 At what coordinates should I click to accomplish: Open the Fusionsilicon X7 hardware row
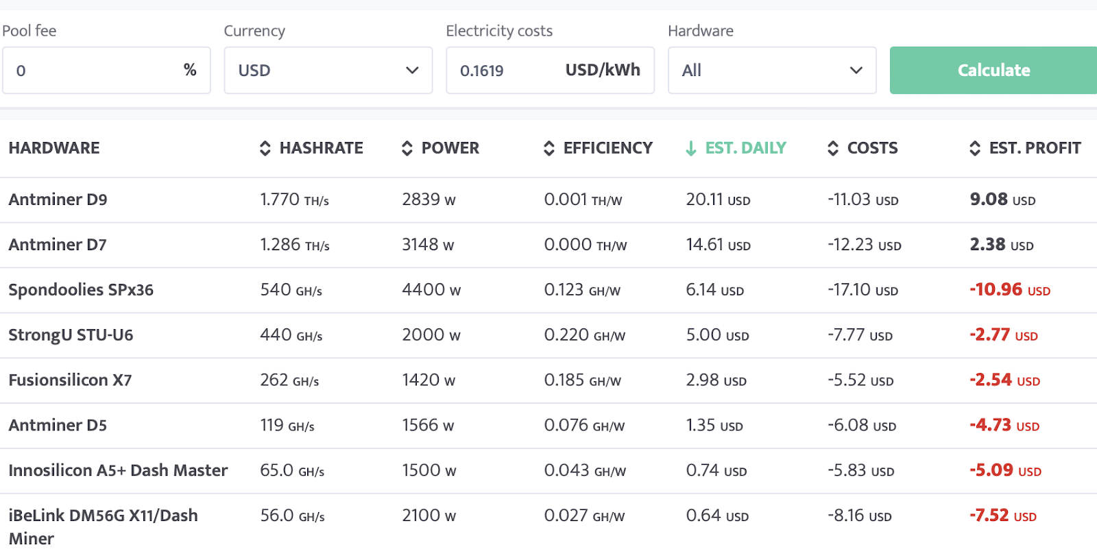click(548, 380)
